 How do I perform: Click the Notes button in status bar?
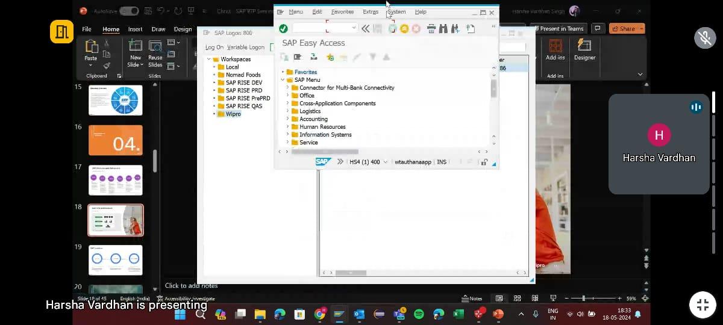[x=472, y=298]
